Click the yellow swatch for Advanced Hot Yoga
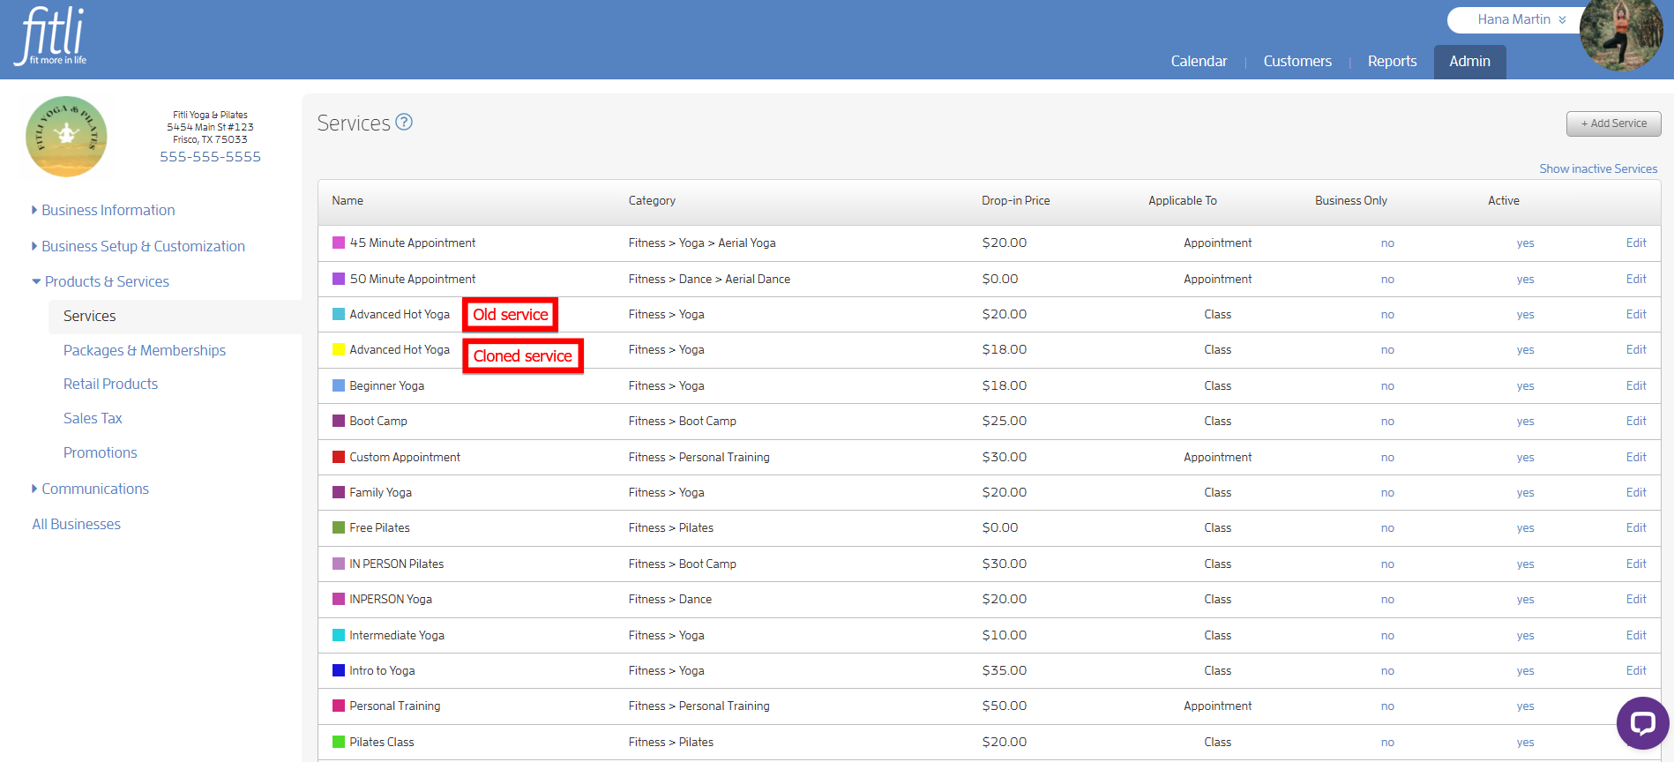Image resolution: width=1674 pixels, height=762 pixels. [339, 349]
